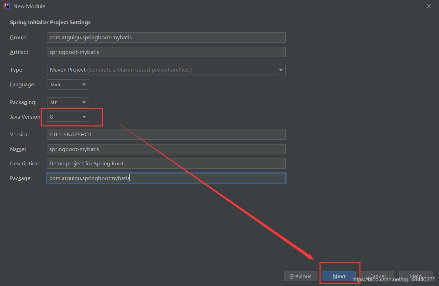Click the Package: label
439x286 pixels.
click(x=21, y=178)
